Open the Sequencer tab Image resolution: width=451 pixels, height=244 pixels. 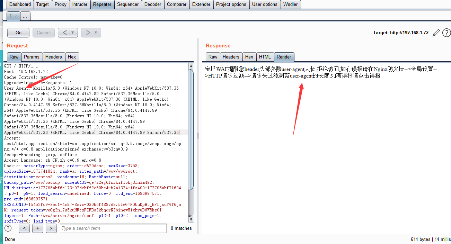point(128,4)
